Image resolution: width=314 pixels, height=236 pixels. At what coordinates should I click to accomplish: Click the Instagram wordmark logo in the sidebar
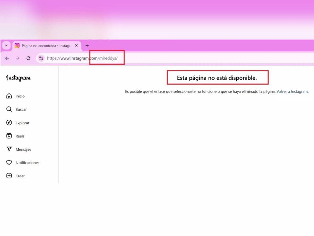(x=18, y=78)
